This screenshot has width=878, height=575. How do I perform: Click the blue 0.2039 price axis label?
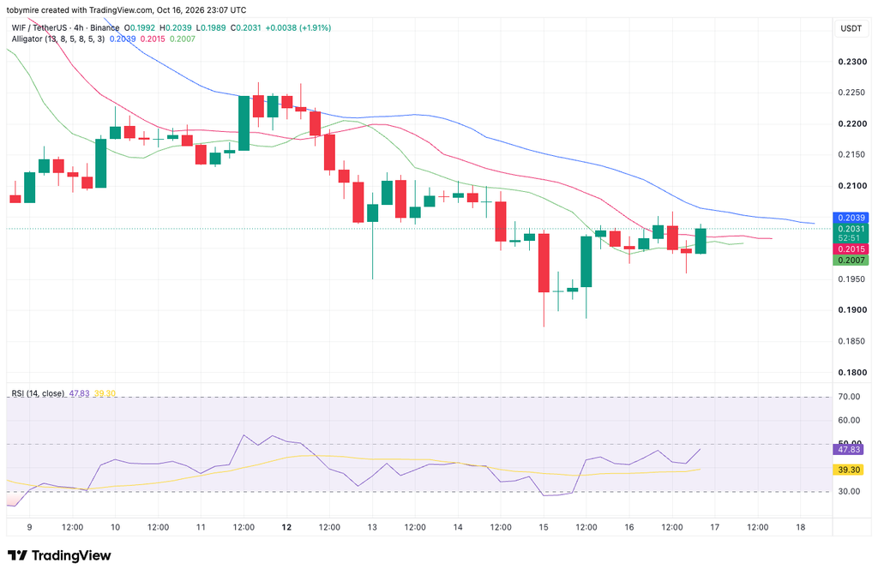(x=851, y=218)
